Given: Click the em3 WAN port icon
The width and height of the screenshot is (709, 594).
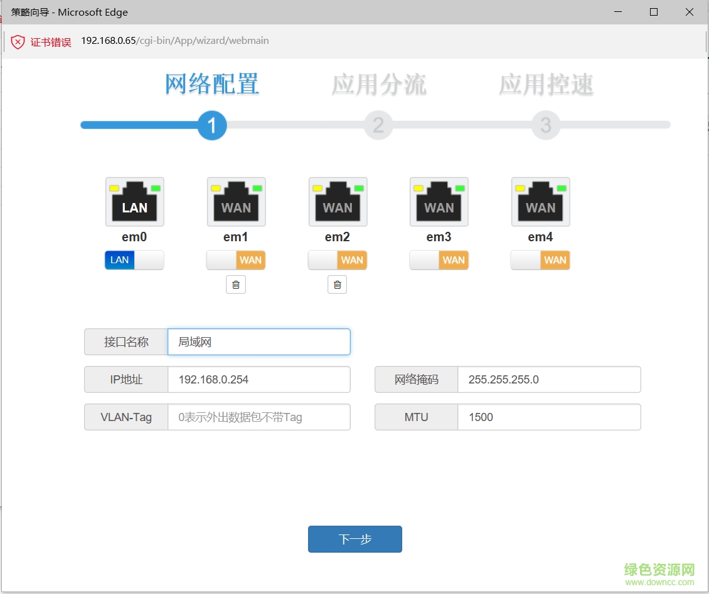Looking at the screenshot, I should [x=439, y=201].
